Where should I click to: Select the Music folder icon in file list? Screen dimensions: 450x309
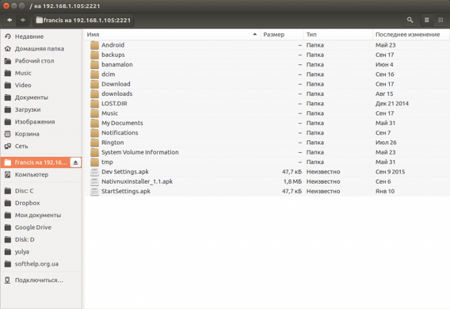point(94,113)
